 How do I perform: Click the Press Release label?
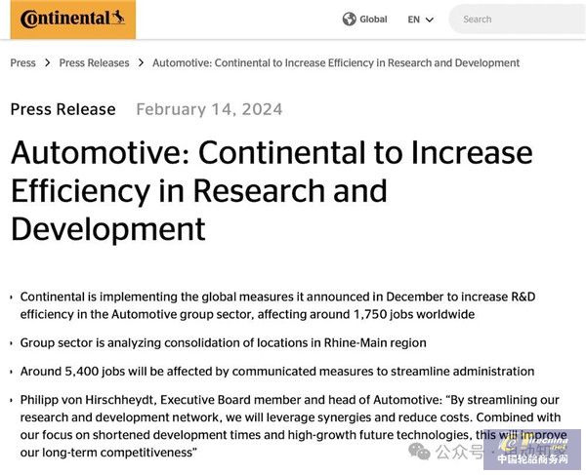pyautogui.click(x=63, y=109)
